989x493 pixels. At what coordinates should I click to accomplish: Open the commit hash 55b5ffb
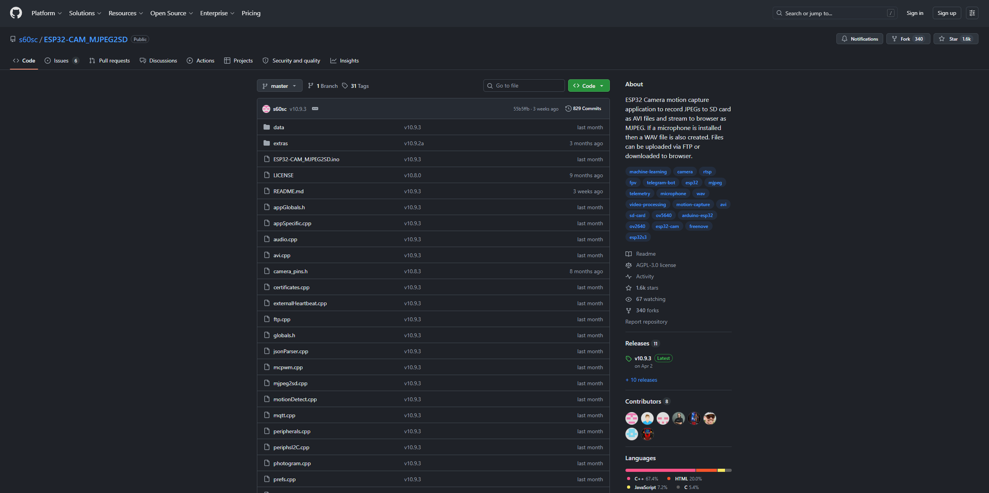pyautogui.click(x=521, y=109)
